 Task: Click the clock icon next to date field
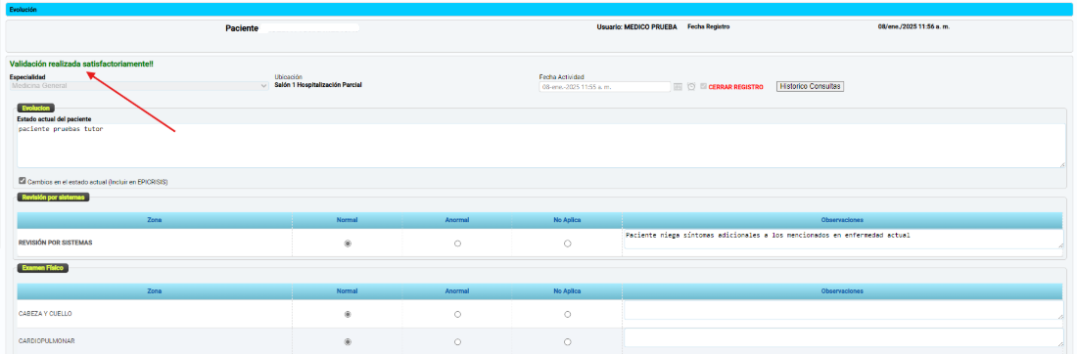click(x=691, y=87)
